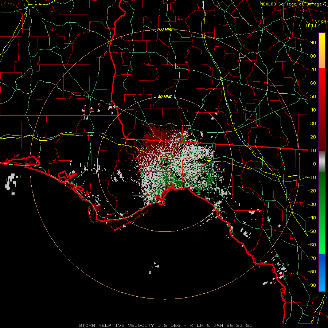This screenshot has width=328, height=328.
Task: Click the positive "80" velocity scale label
Action: (313, 56)
